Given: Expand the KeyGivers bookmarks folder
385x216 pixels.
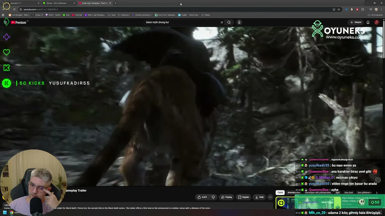Looking at the screenshot, I should coord(124,15).
